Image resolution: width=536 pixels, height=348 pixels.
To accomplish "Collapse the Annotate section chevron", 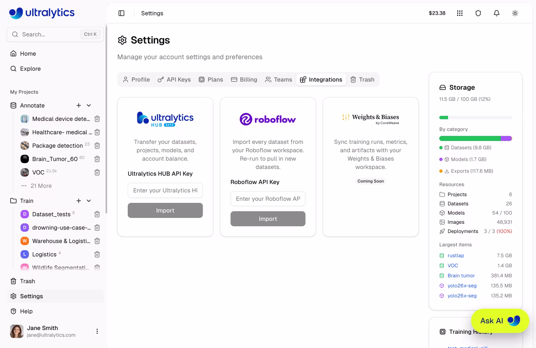I will 89,105.
